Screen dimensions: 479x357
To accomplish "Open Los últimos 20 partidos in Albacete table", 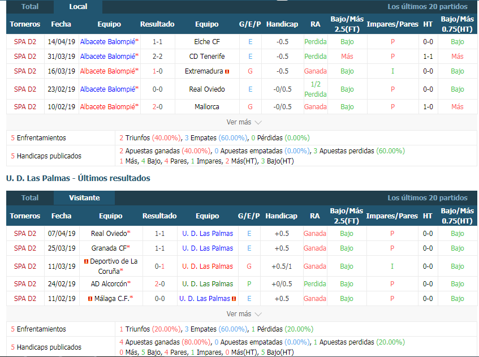I will (428, 6).
